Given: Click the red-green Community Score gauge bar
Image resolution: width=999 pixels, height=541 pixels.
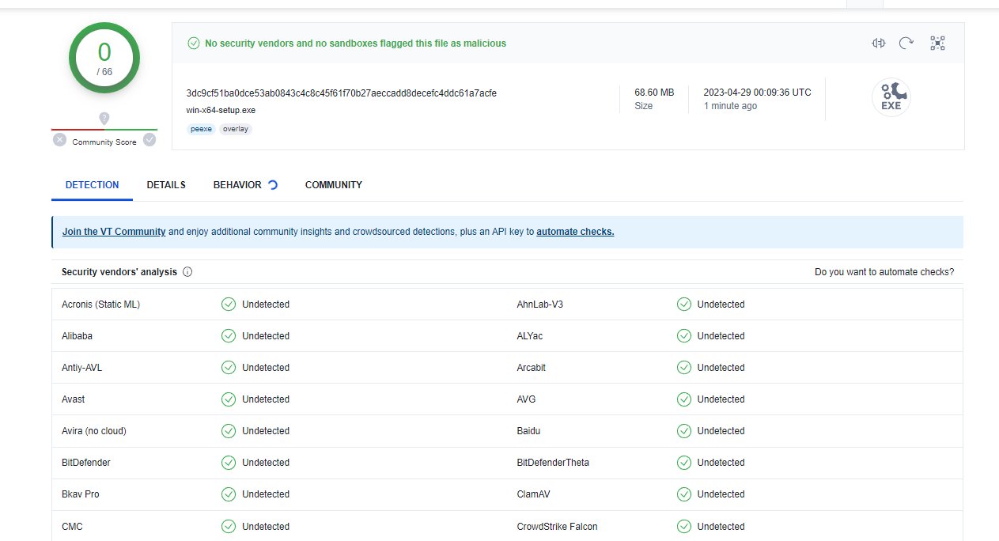Looking at the screenshot, I should click(104, 129).
